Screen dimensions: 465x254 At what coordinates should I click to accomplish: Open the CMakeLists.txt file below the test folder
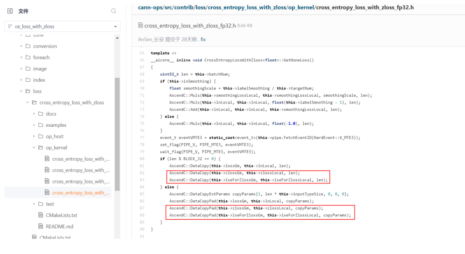click(x=62, y=215)
